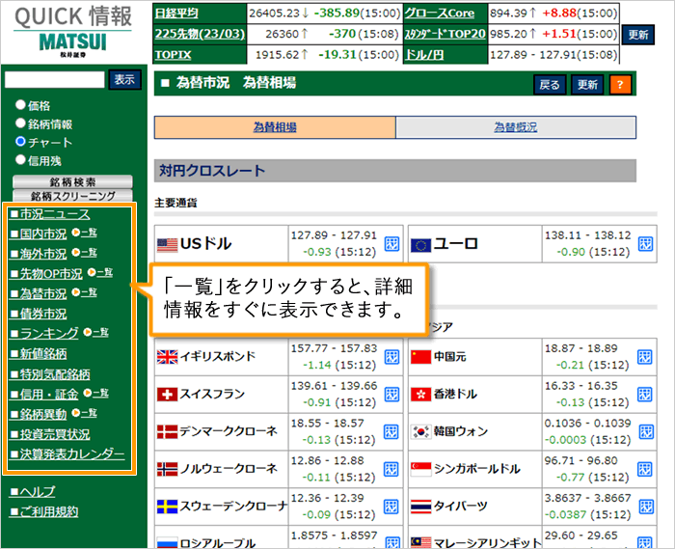This screenshot has height=549, width=675.
Task: Click the UK flag icon
Action: tap(167, 357)
